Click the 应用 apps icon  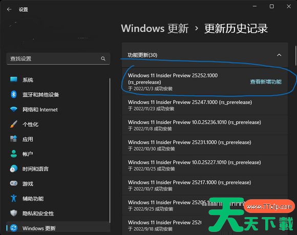tap(14, 139)
